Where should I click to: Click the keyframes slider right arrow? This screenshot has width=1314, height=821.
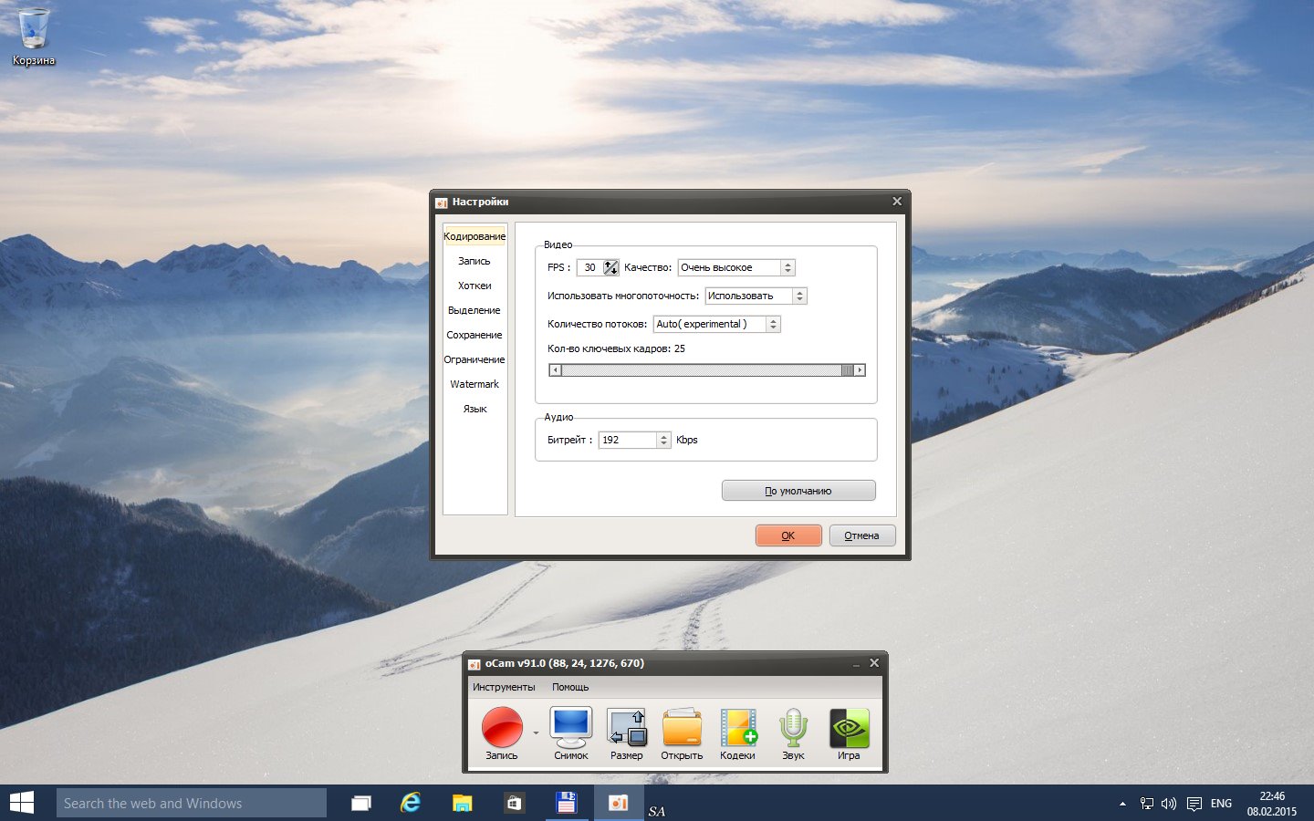(x=860, y=369)
